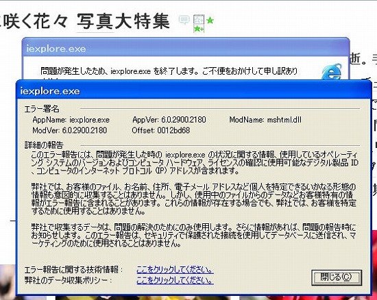
Task: Click the small picture icon next to title
Action: [199, 19]
